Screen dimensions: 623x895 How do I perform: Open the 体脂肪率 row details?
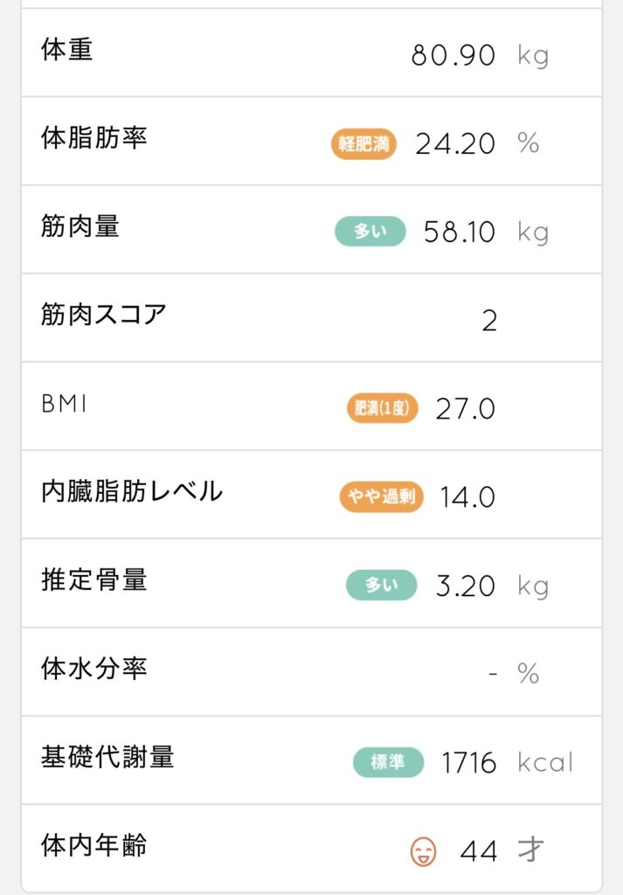[x=93, y=138]
